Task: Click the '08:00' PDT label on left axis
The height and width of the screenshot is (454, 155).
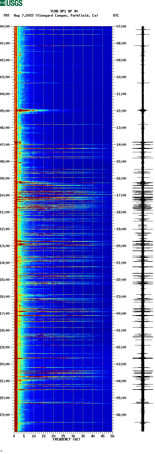Action: coord(5,162)
